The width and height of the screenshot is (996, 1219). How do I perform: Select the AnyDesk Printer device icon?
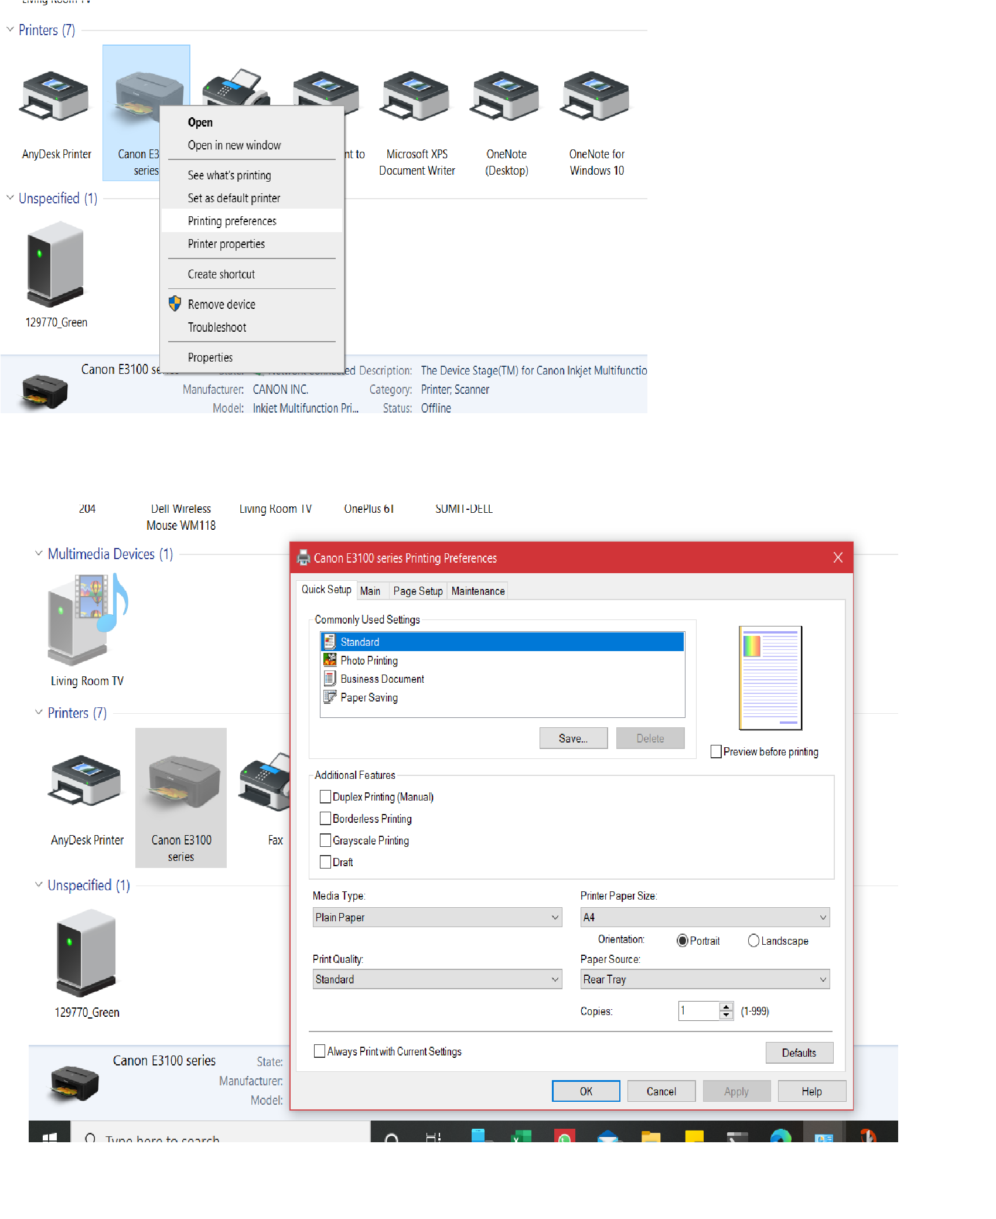pyautogui.click(x=56, y=97)
